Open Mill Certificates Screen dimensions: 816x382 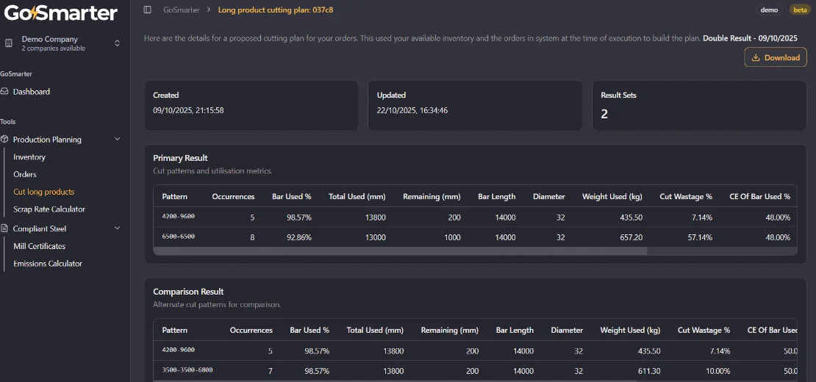click(x=40, y=246)
